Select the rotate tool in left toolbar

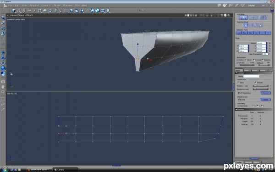click(3, 28)
